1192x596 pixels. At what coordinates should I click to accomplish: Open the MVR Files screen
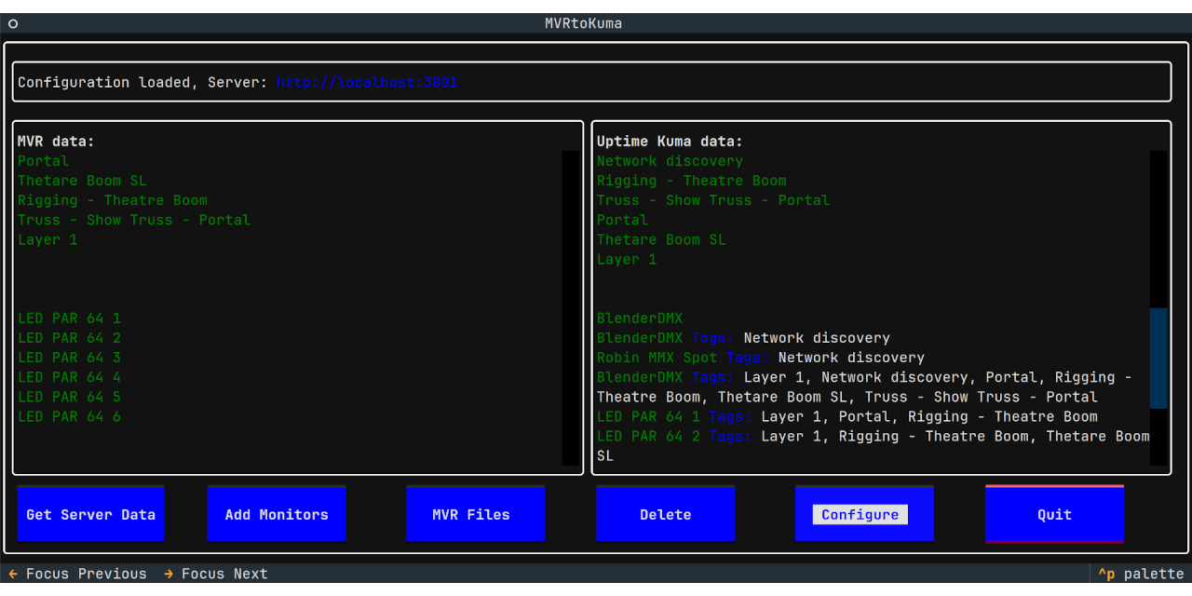point(475,514)
